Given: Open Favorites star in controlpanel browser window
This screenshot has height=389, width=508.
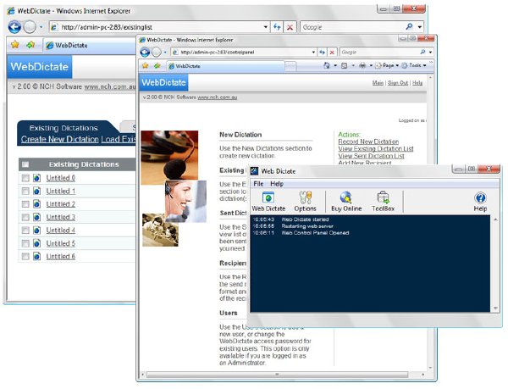Looking at the screenshot, I should (x=145, y=66).
